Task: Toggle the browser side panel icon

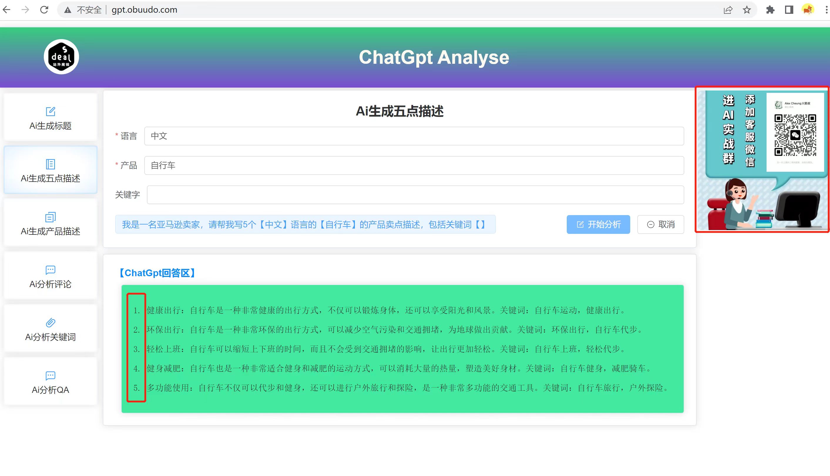Action: 789,10
